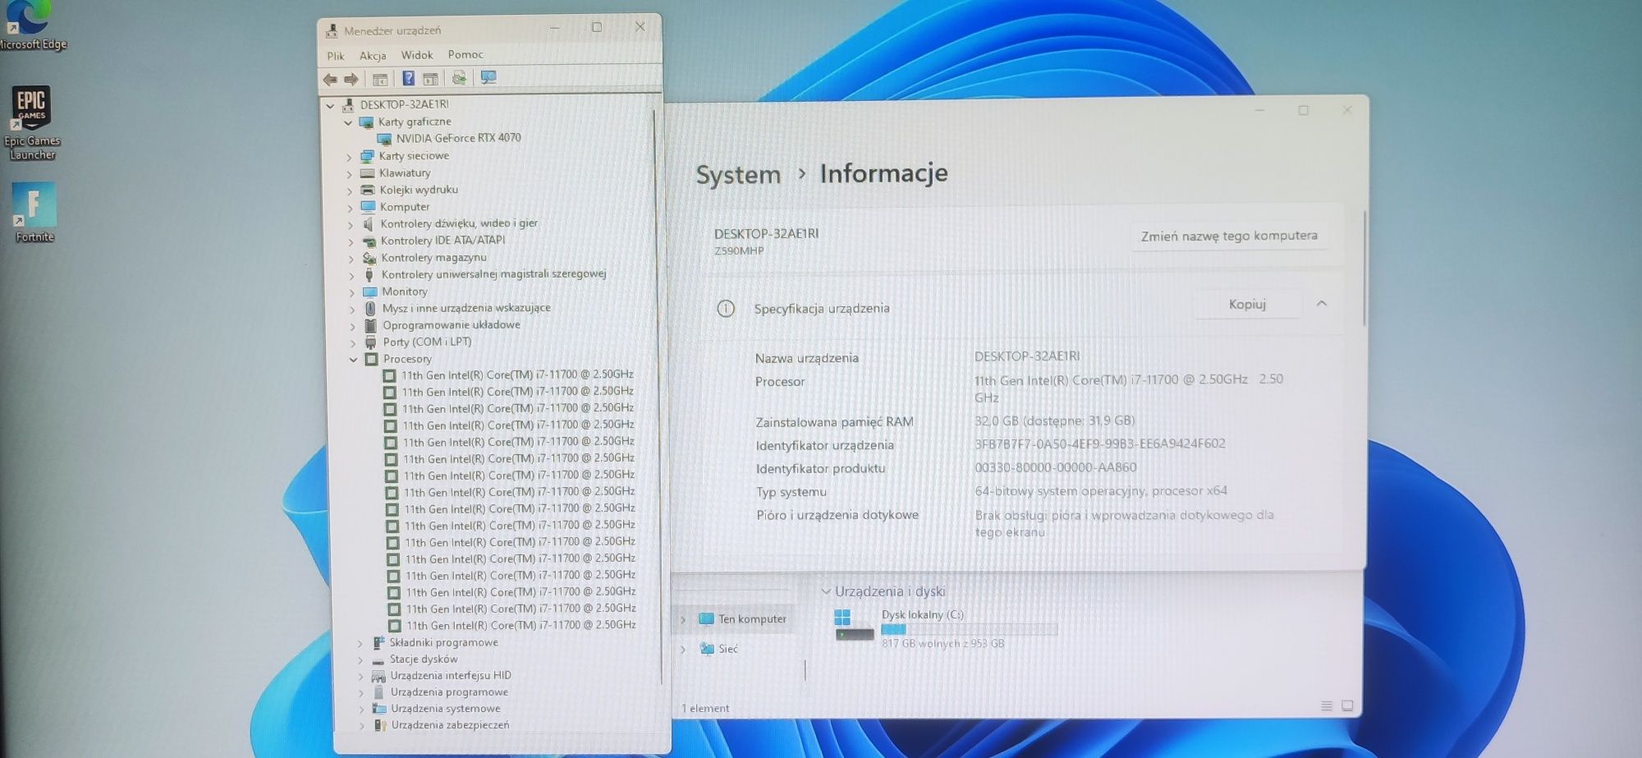The height and width of the screenshot is (758, 1642).
Task: Click the device ID value 3FB7B7F7-0A50-4EF9-99B3
Action: tap(1099, 443)
